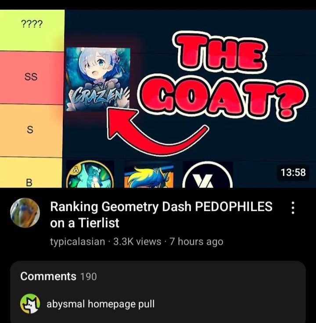316x323 pixels.
Task: Click the orange S tier label
Action: 31,131
